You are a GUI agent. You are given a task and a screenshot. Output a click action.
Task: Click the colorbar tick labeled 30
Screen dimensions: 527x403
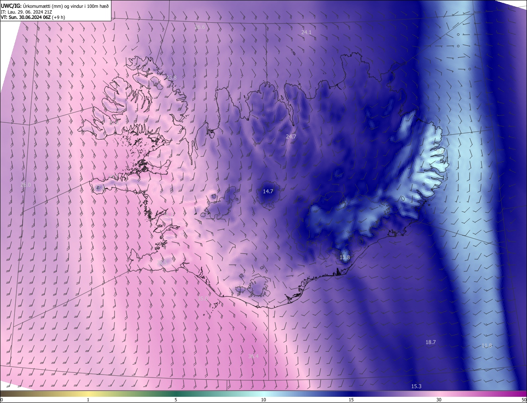tap(439, 400)
